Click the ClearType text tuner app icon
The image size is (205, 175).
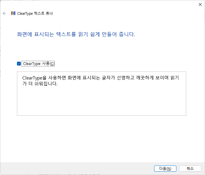click(x=13, y=13)
